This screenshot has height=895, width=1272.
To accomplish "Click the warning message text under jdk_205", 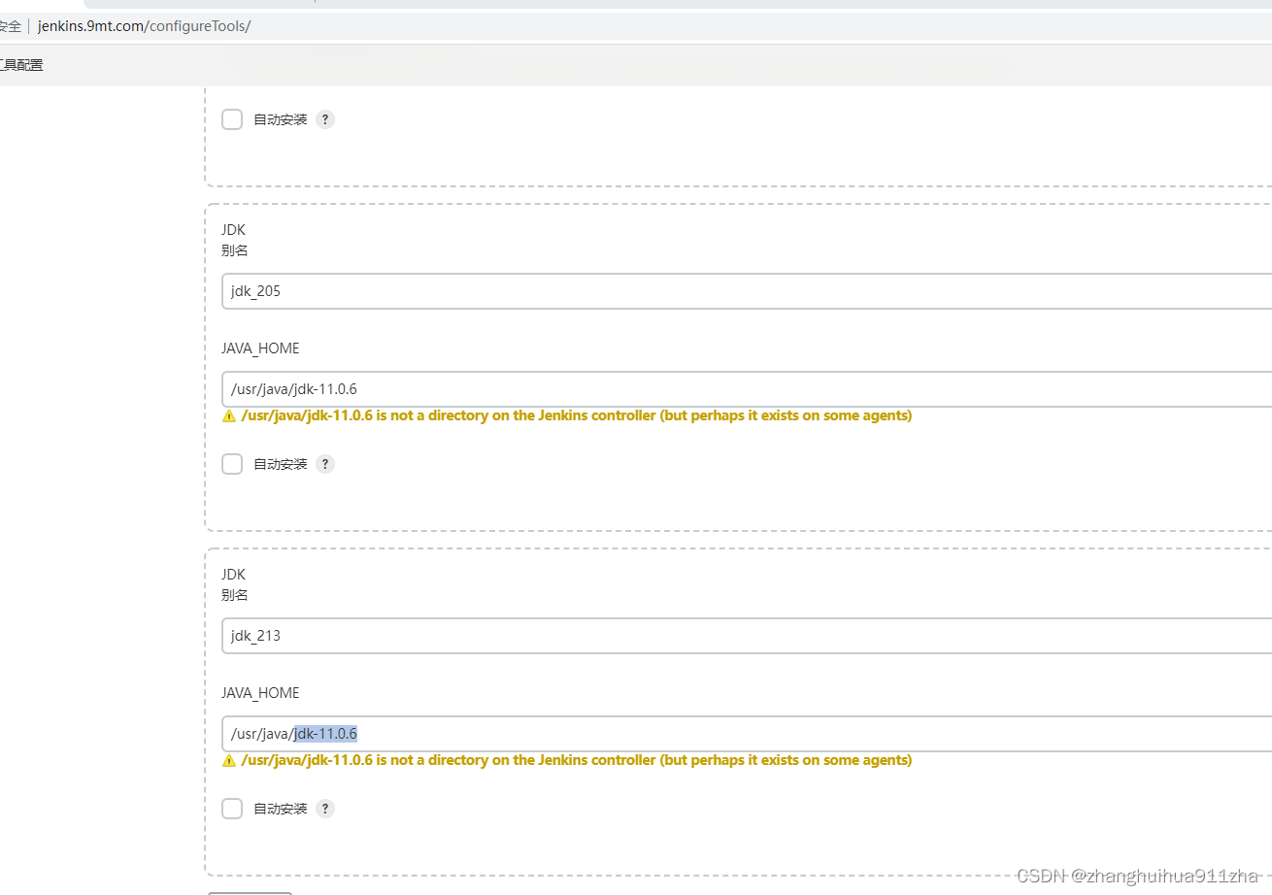I will pyautogui.click(x=570, y=415).
